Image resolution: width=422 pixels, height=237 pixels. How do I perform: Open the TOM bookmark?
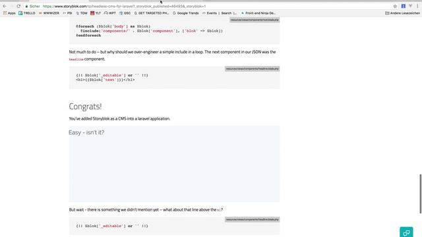point(82,13)
